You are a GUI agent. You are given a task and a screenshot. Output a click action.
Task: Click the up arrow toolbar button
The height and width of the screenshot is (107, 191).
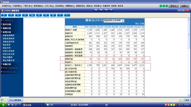(39, 15)
